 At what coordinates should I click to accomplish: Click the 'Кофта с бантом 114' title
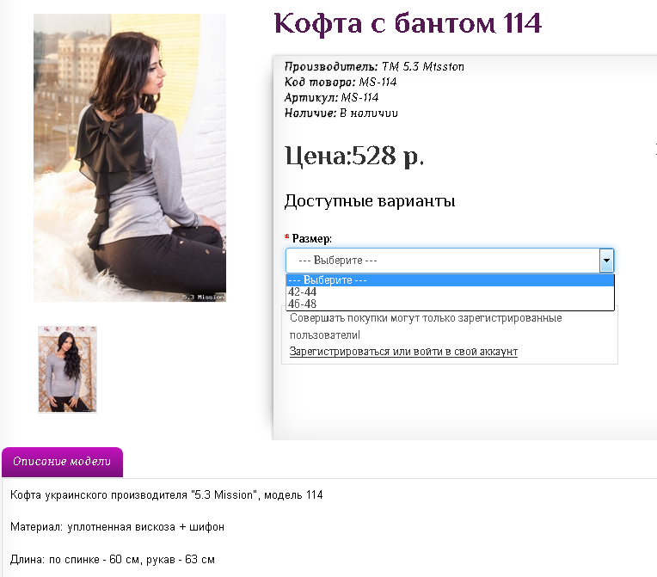(x=408, y=23)
